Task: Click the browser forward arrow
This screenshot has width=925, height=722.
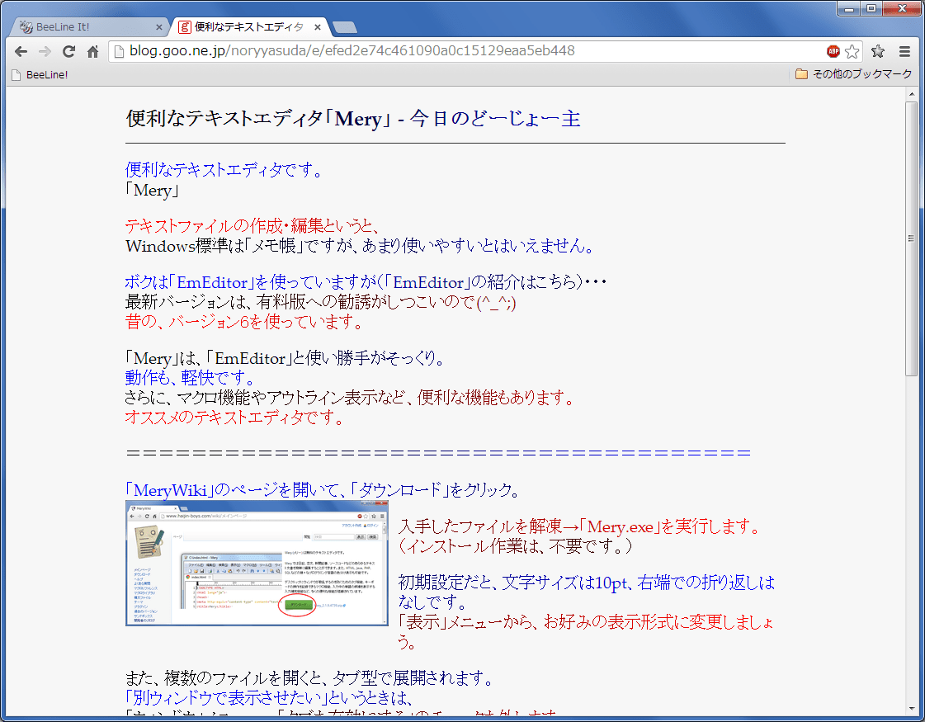Action: point(45,51)
